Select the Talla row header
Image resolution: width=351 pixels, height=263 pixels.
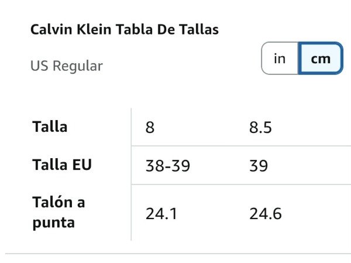50,127
